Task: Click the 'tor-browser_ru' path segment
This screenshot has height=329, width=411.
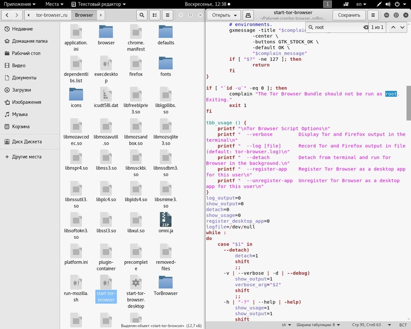Action: coord(51,15)
